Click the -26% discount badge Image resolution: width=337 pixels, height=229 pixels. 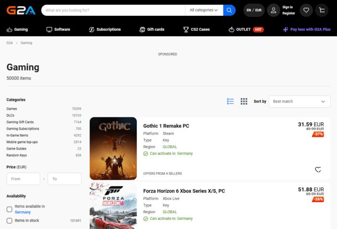pyautogui.click(x=318, y=199)
